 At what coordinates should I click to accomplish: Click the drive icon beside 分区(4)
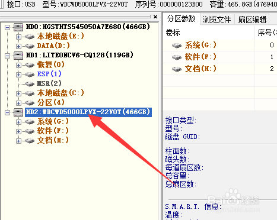[x=30, y=103]
